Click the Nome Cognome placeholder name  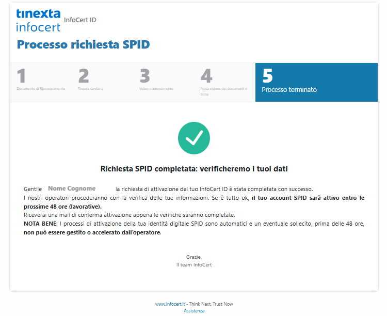(72, 189)
